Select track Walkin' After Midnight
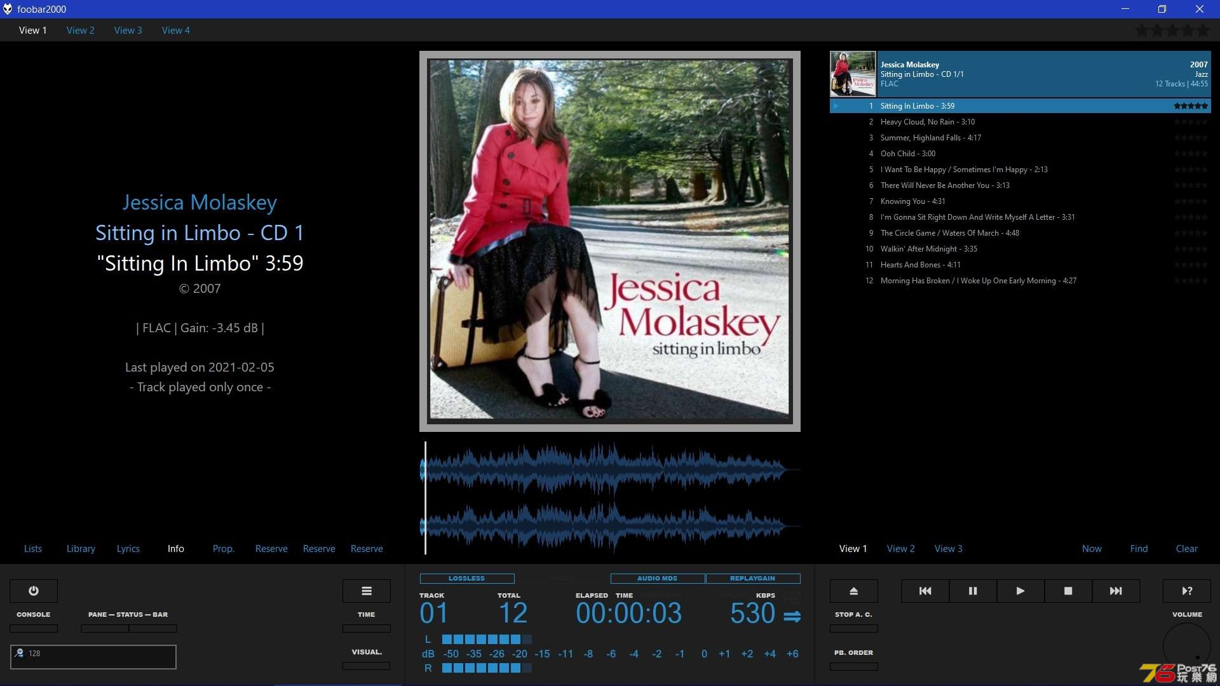The width and height of the screenshot is (1220, 686). coord(1020,249)
